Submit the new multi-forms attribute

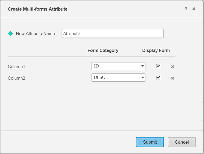[150, 142]
